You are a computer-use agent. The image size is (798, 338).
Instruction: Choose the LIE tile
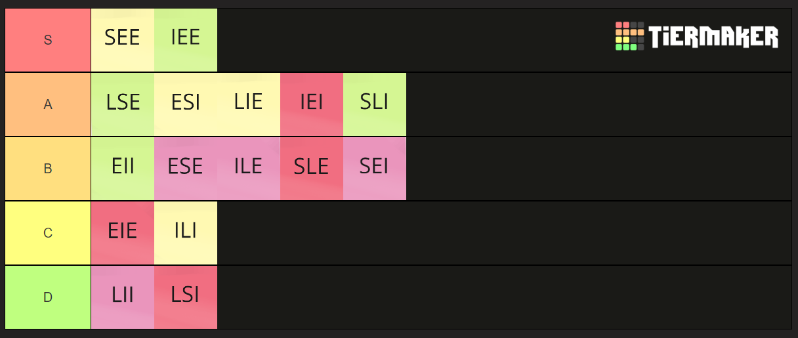pyautogui.click(x=249, y=104)
